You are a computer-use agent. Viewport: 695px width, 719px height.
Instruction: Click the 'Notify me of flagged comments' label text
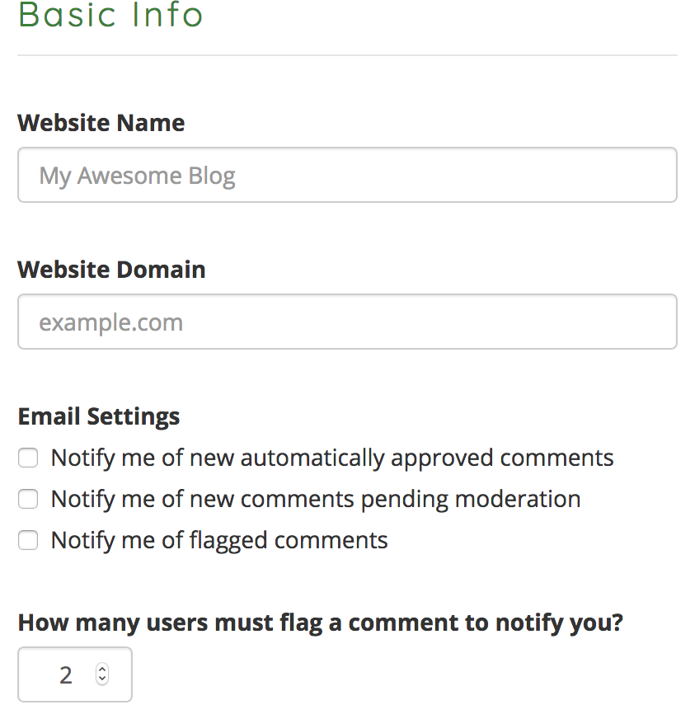click(x=219, y=541)
